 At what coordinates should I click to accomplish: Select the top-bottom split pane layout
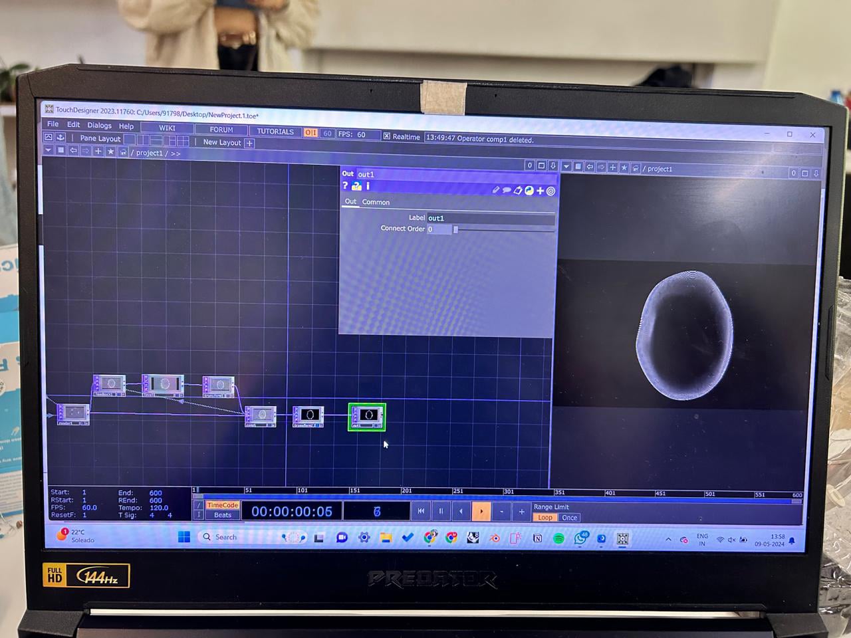tap(156, 140)
